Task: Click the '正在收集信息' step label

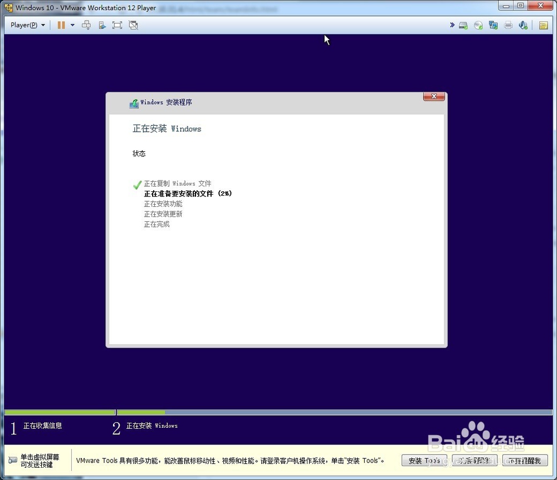Action: [x=43, y=425]
